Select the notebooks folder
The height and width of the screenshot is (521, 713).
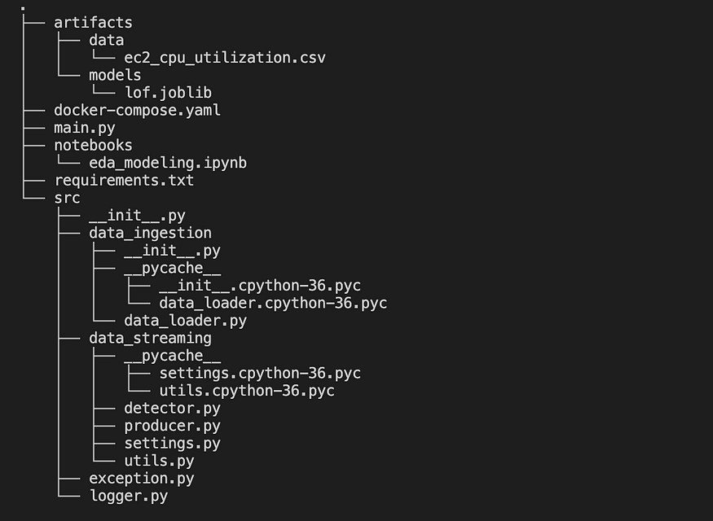pyautogui.click(x=93, y=145)
